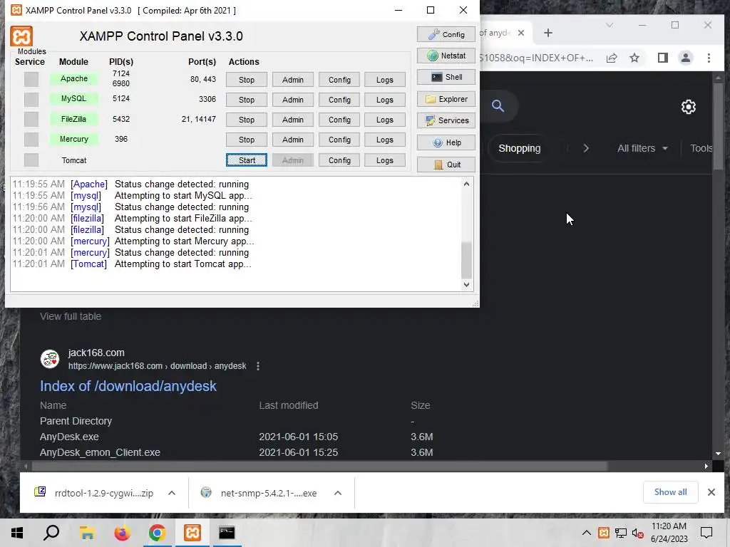This screenshot has width=730, height=547.
Task: Close the anydesk Chrome tab
Action: click(521, 33)
